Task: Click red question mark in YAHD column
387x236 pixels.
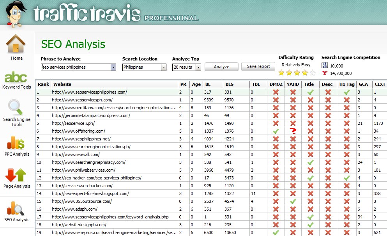Action: [x=293, y=131]
